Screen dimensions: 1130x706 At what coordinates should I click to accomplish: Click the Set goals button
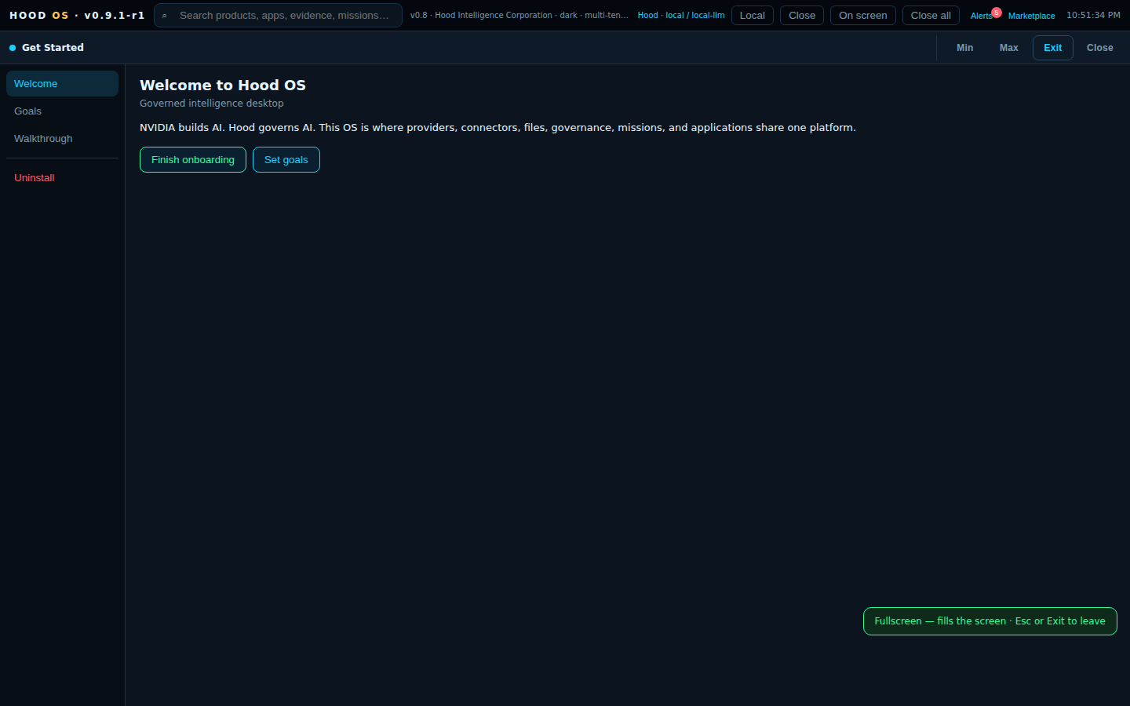coord(286,159)
